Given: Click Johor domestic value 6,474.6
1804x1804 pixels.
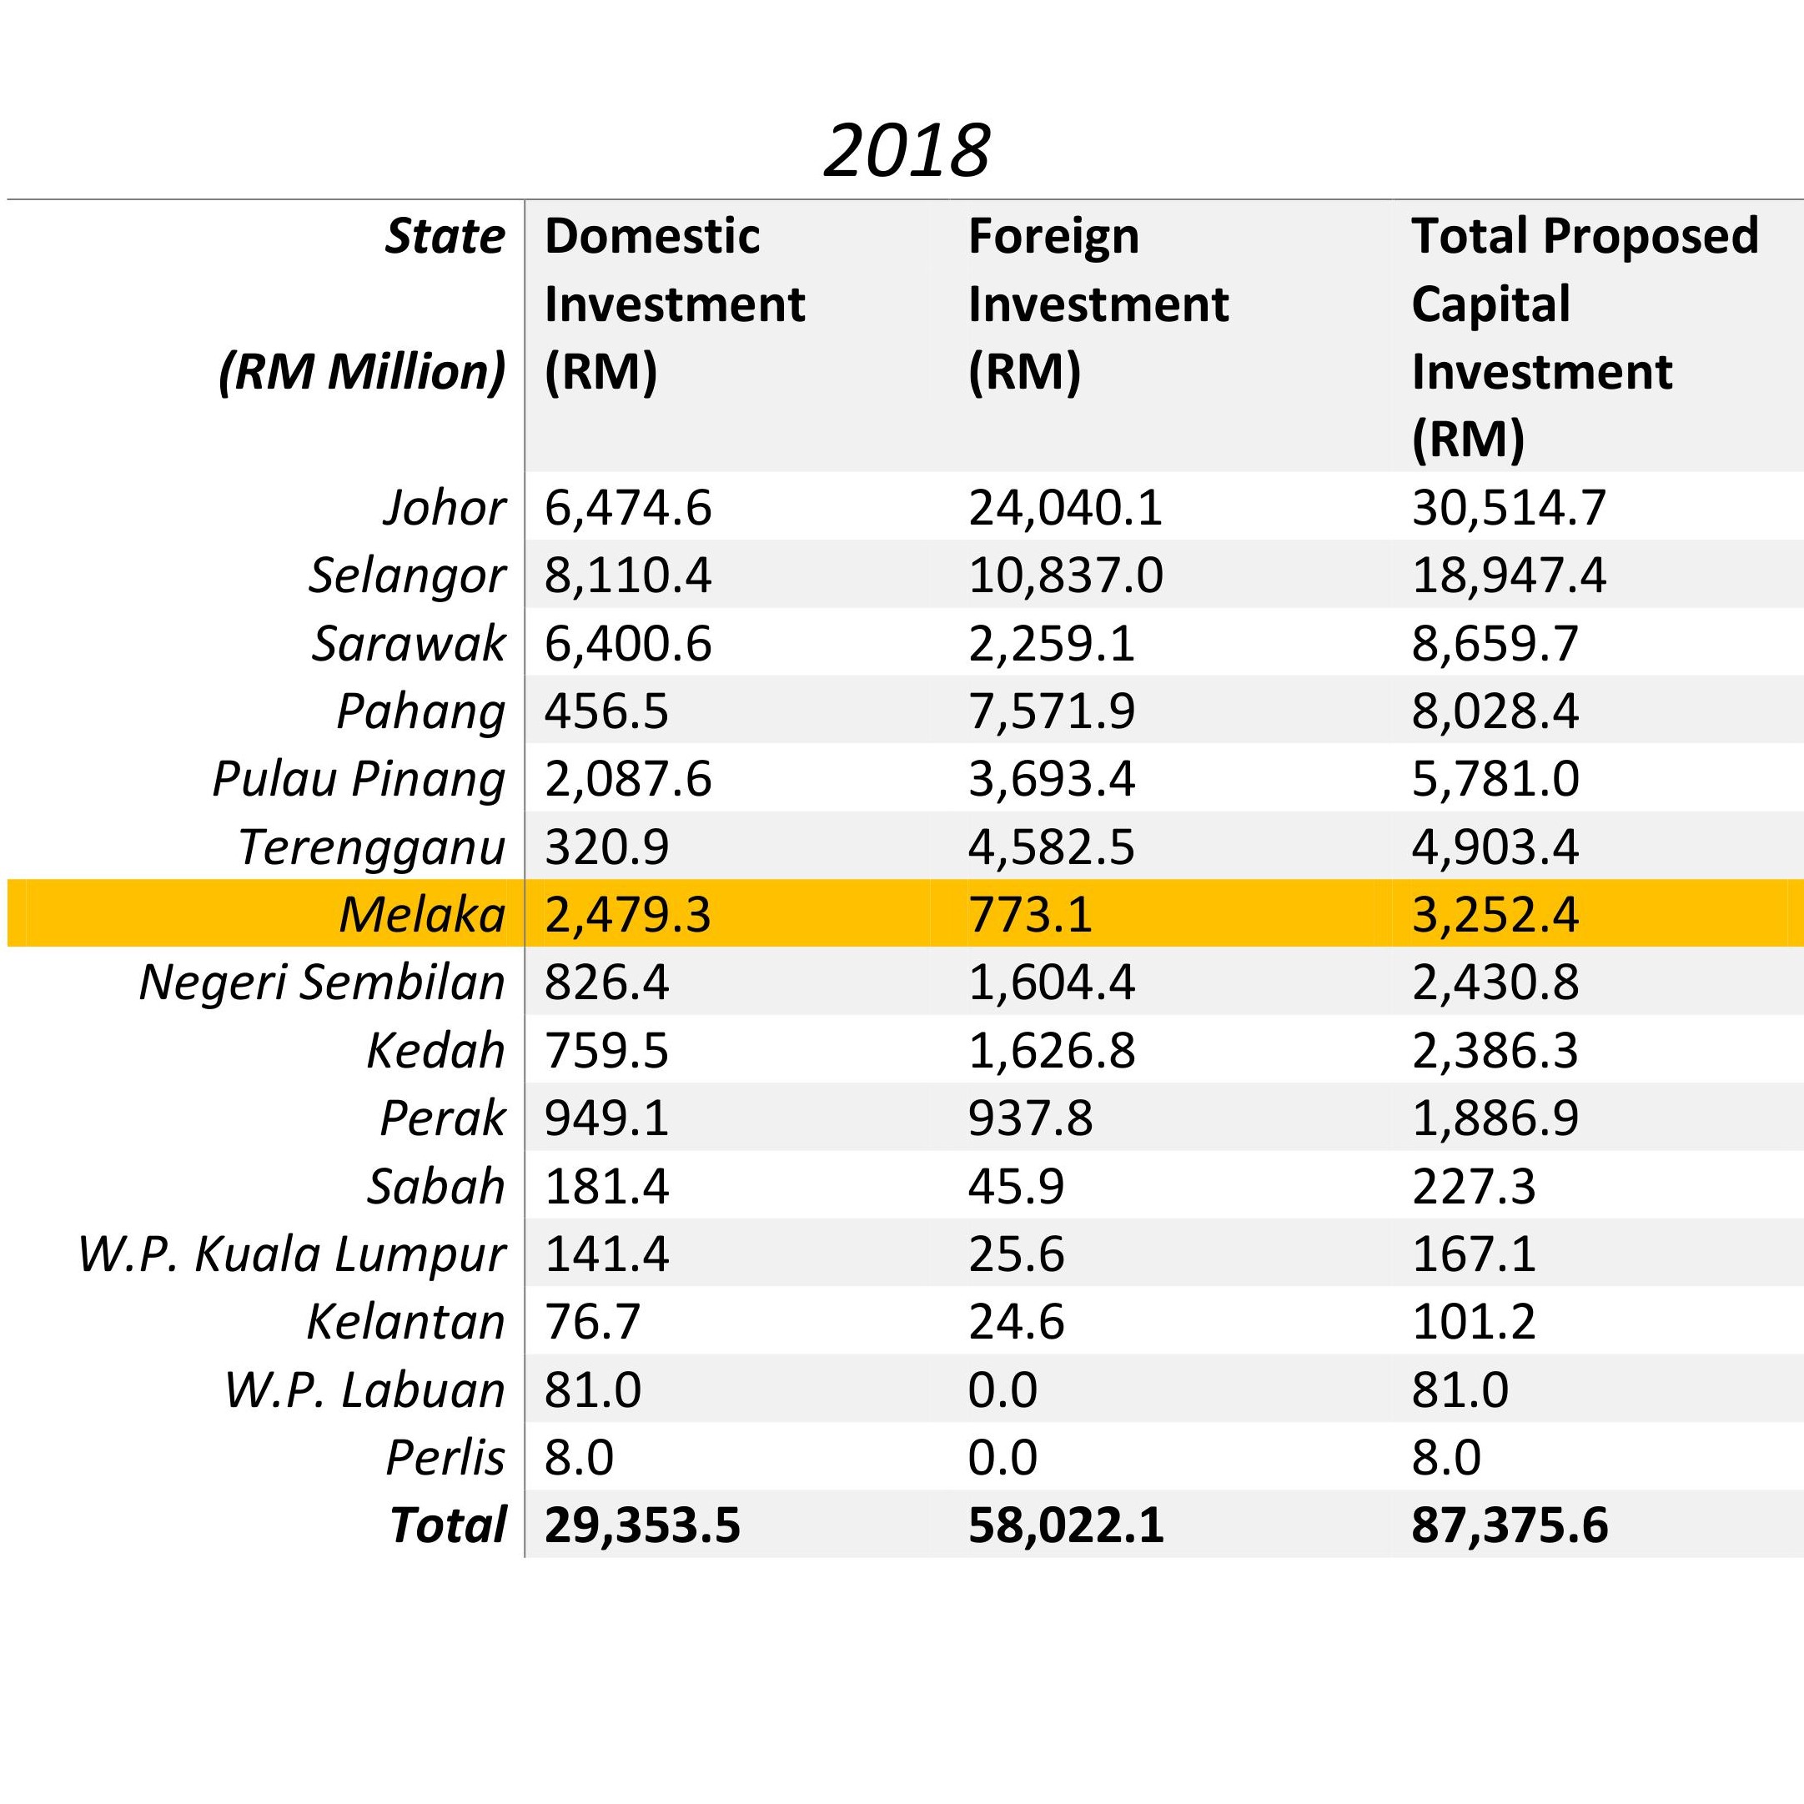Looking at the screenshot, I should tap(627, 508).
